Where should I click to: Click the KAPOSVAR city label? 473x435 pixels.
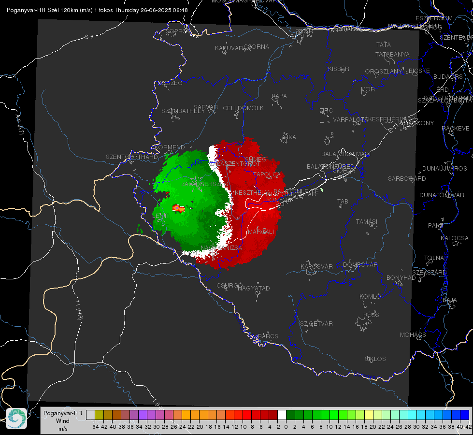[x=316, y=266]
